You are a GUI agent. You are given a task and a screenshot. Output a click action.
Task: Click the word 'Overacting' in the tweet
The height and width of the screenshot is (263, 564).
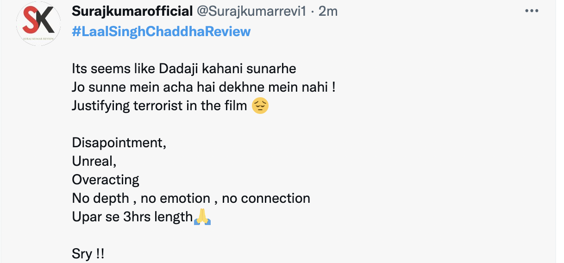106,180
